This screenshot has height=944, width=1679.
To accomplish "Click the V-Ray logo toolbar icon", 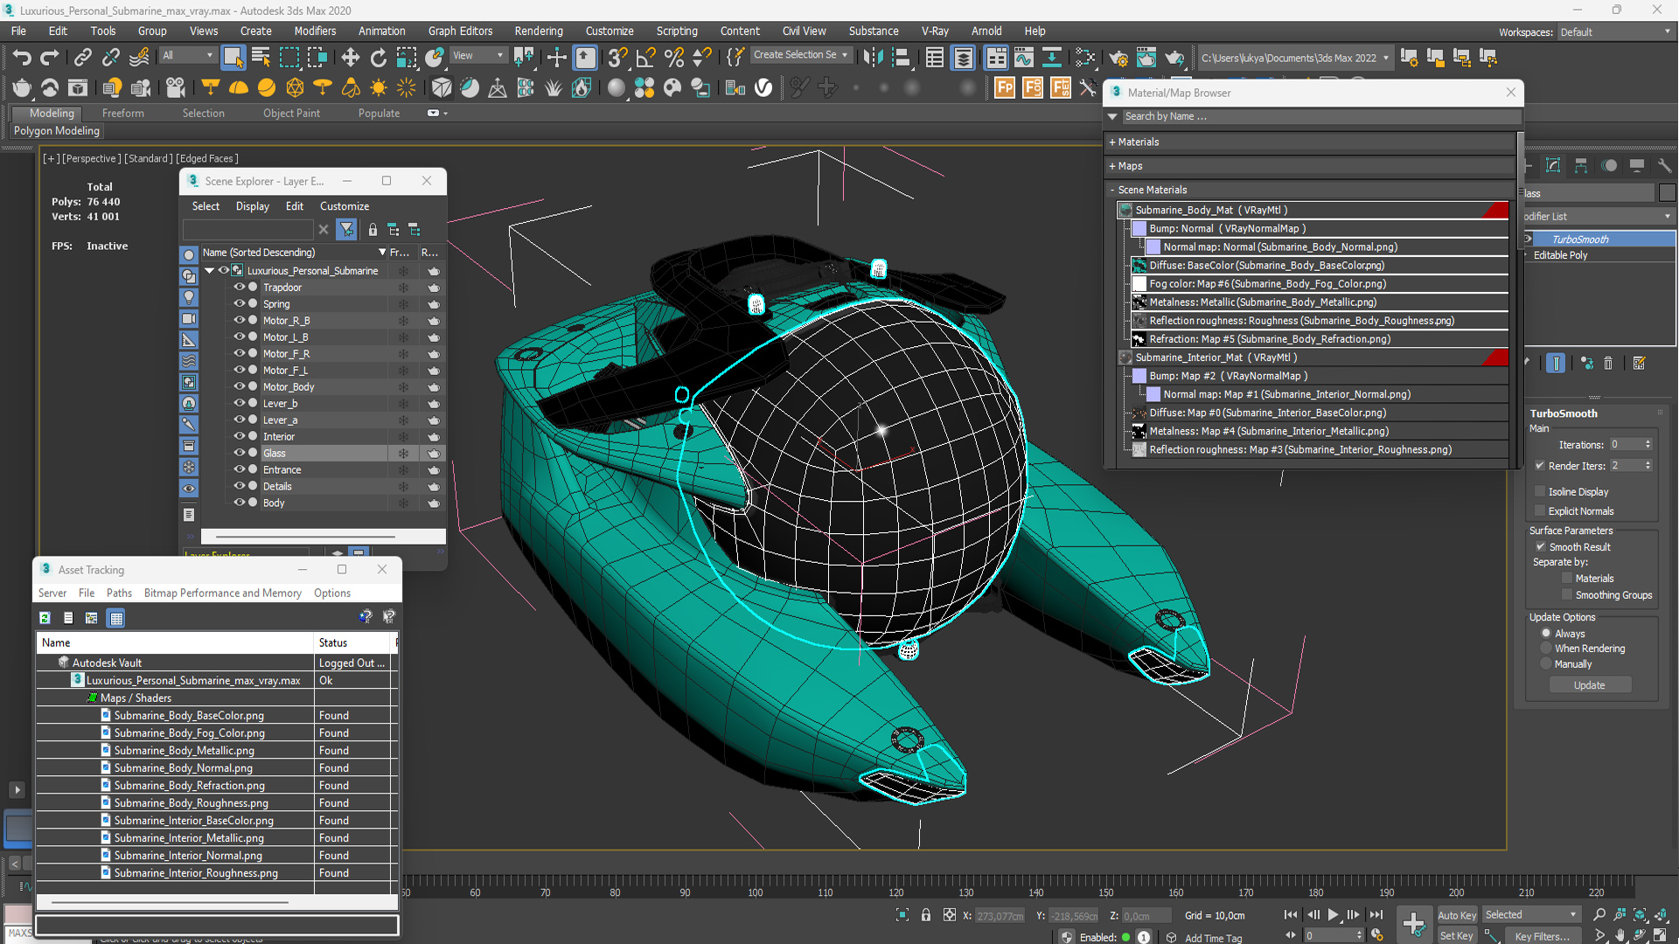I will [763, 87].
